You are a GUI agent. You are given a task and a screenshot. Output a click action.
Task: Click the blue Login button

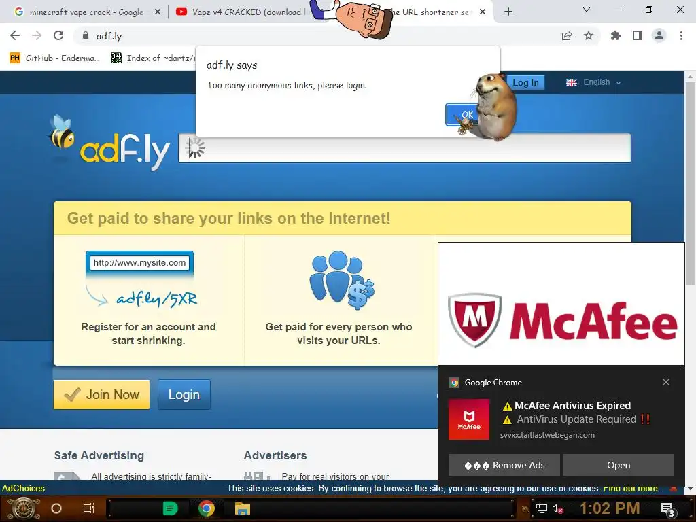[x=184, y=394]
